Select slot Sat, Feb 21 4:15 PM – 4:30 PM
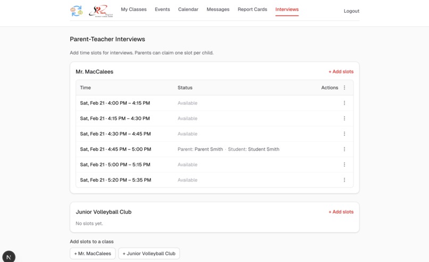Screen dimensions: 429x262 115,118
